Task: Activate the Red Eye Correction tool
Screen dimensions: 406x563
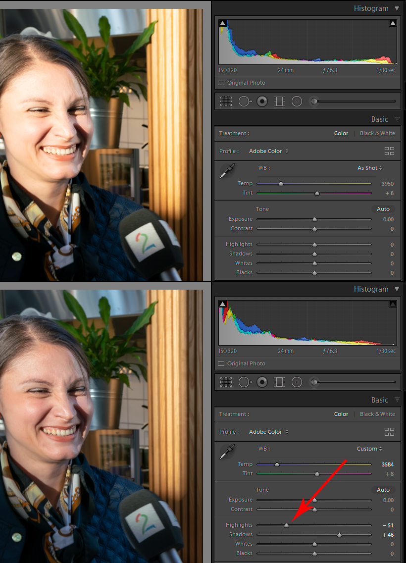Action: 262,101
